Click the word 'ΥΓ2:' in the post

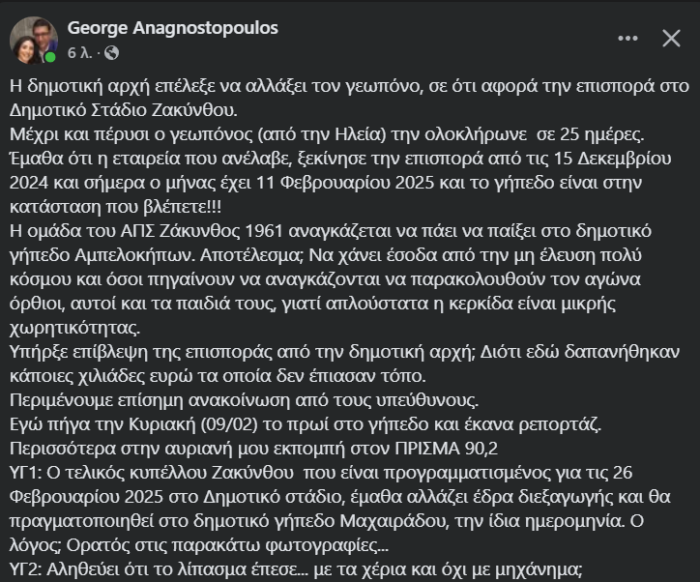pos(25,569)
